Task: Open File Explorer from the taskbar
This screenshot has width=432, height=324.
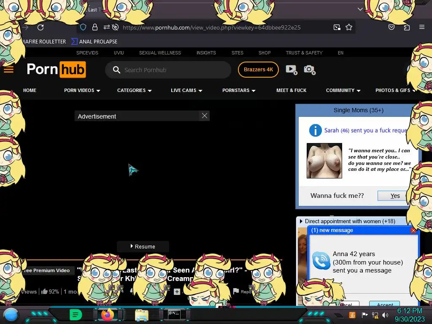Action: tap(142, 315)
